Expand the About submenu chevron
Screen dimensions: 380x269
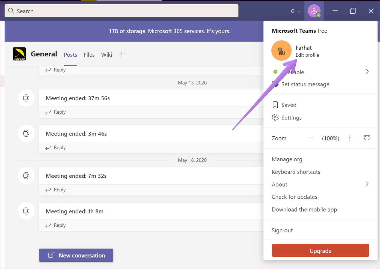click(x=367, y=184)
